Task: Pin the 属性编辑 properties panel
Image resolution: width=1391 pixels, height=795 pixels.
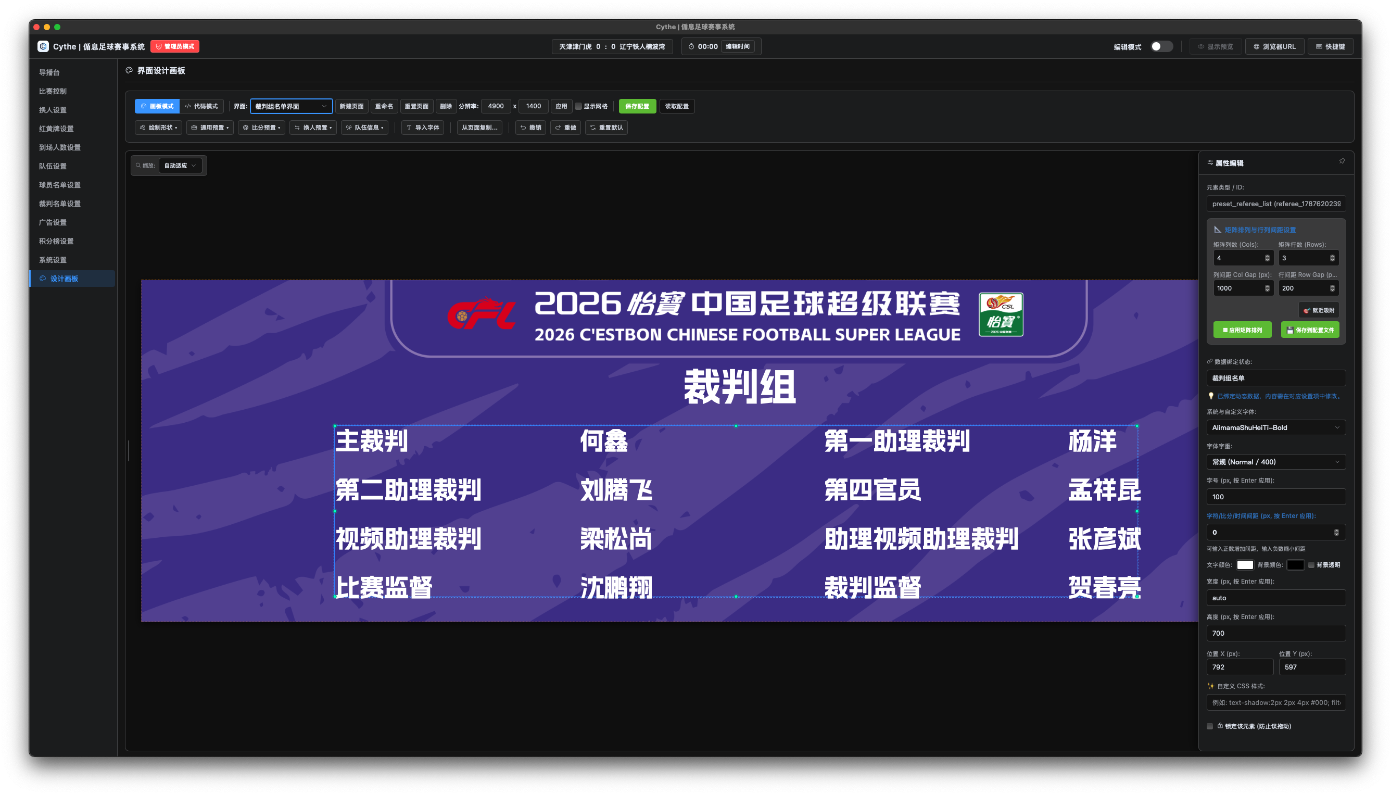Action: 1342,161
